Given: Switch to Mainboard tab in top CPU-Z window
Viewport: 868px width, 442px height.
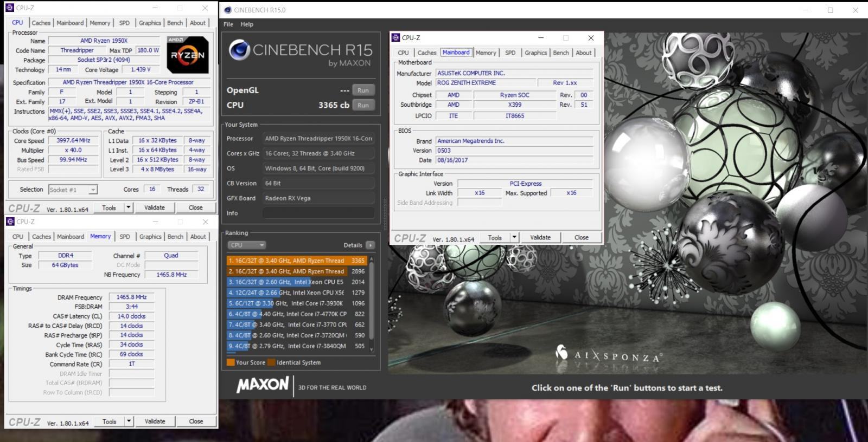Looking at the screenshot, I should coord(70,23).
